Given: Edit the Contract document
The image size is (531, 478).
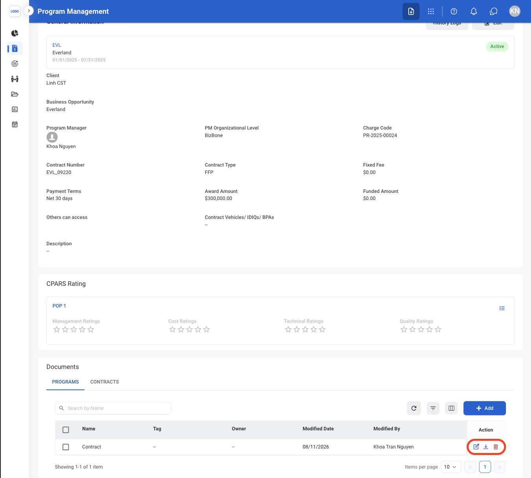Looking at the screenshot, I should tap(476, 447).
